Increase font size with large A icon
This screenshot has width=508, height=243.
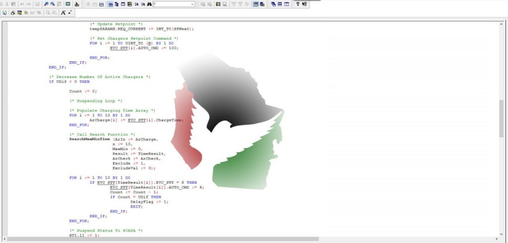[x=63, y=13]
